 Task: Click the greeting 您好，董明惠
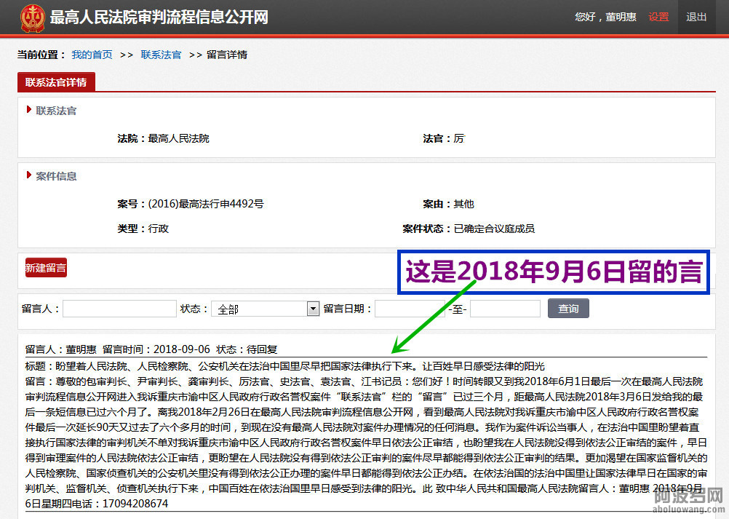(x=605, y=17)
